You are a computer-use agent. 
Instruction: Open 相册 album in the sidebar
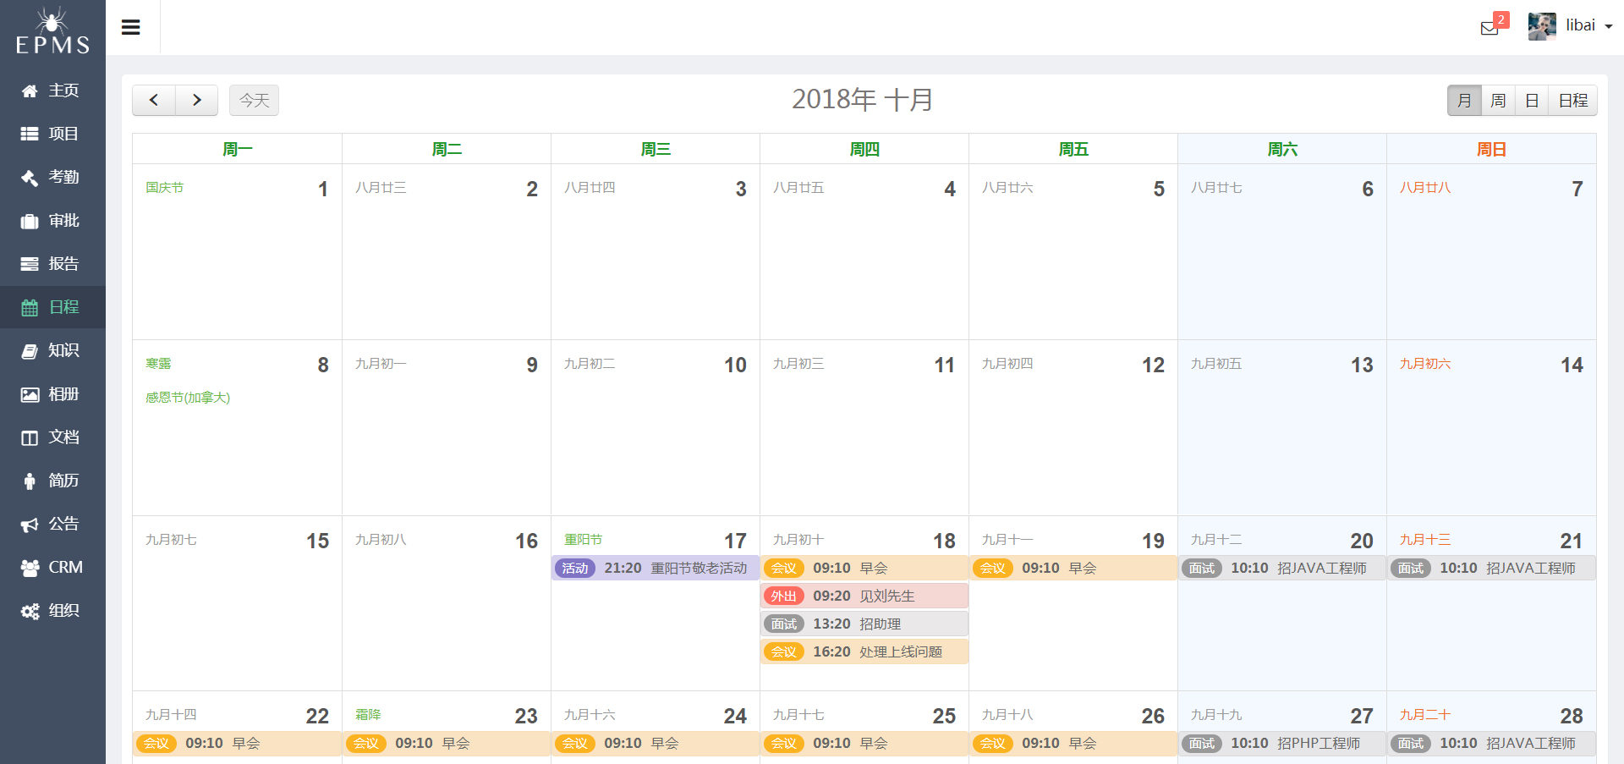[x=52, y=394]
